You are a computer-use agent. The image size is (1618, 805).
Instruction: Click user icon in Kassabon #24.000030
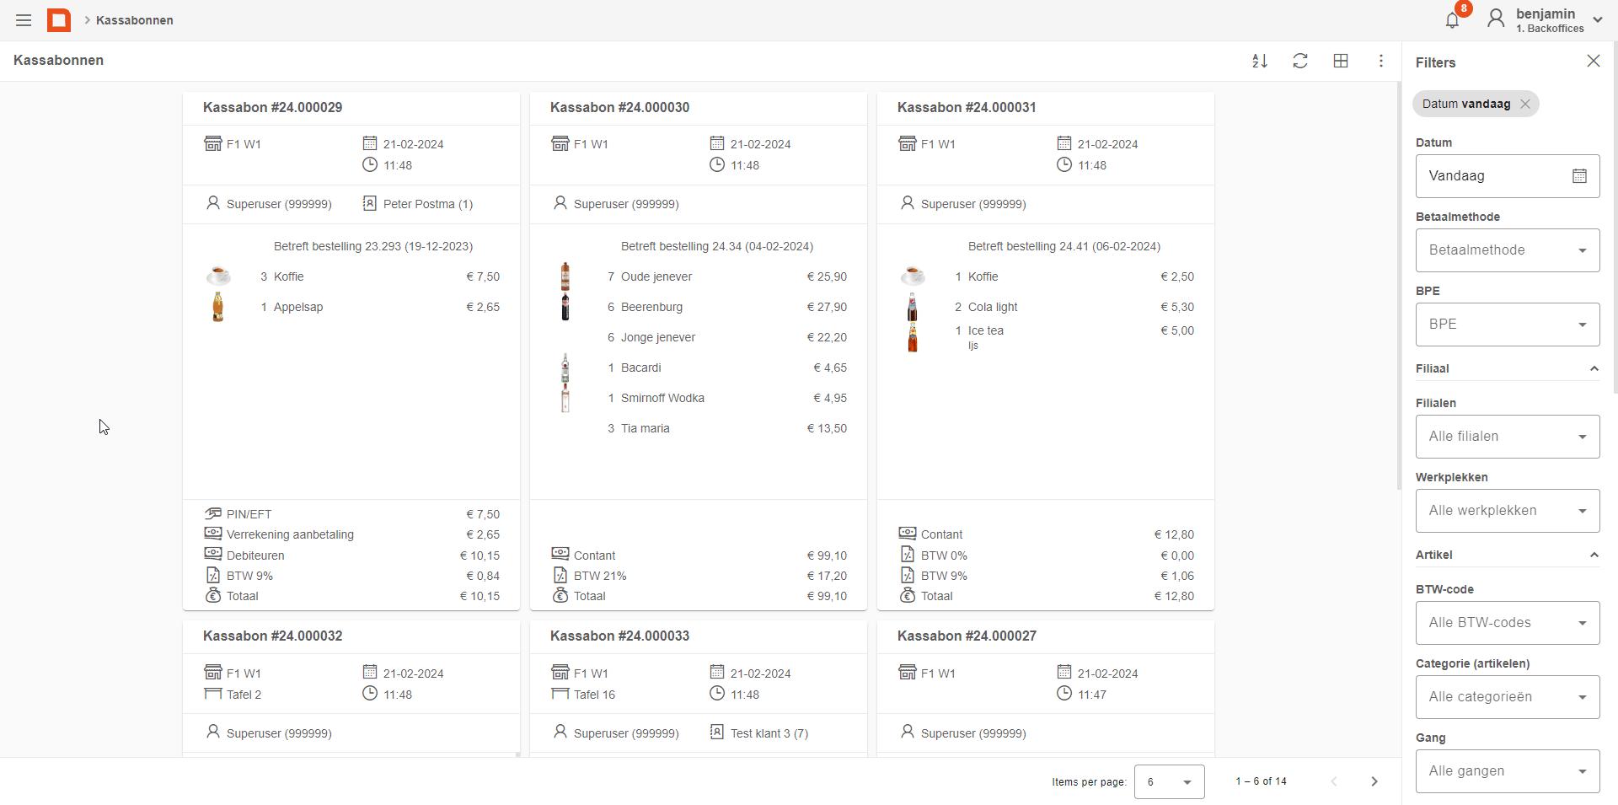(560, 203)
